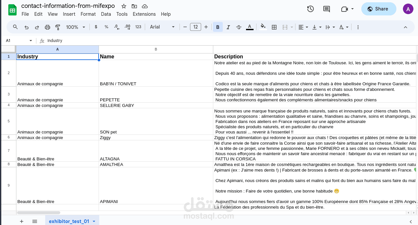
Task: Open the Extensions menu
Action: pos(144,14)
